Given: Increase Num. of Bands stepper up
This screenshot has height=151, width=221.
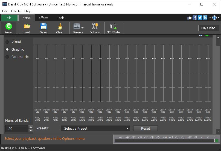Looking at the screenshot, I should 31,127.
